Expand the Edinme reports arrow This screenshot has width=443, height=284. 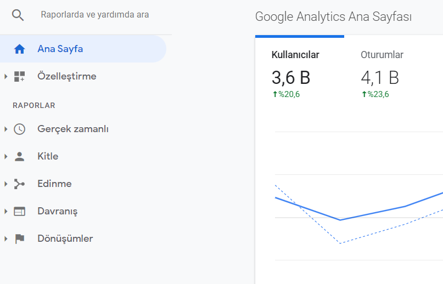5,184
